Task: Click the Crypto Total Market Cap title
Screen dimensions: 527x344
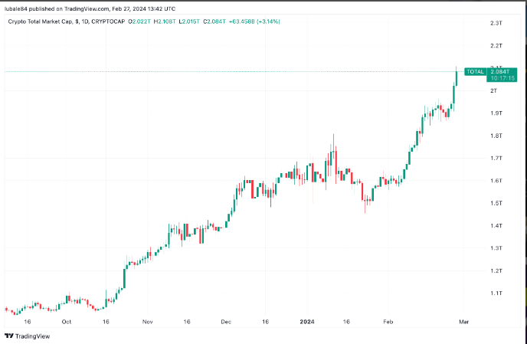Action: (40, 21)
